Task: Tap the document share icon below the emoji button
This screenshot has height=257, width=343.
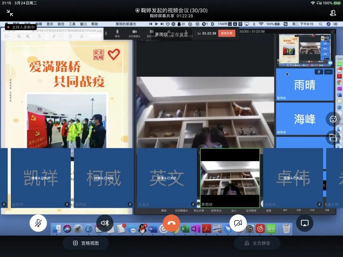Action: (x=333, y=138)
